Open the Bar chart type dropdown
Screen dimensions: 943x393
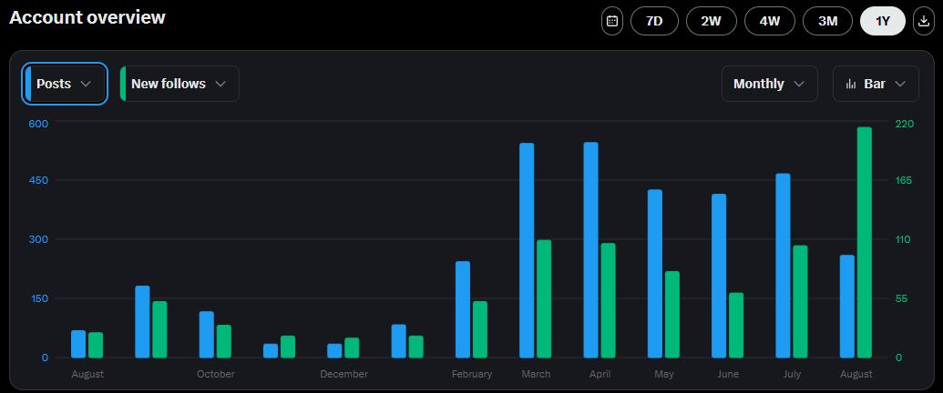(876, 84)
